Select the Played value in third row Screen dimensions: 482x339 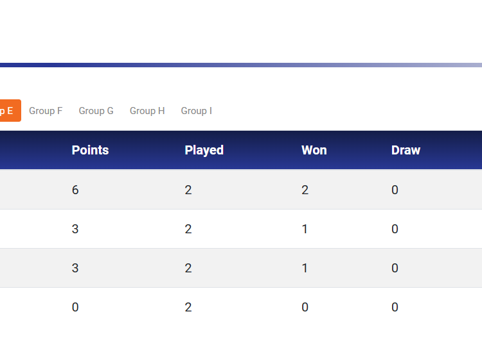click(188, 269)
